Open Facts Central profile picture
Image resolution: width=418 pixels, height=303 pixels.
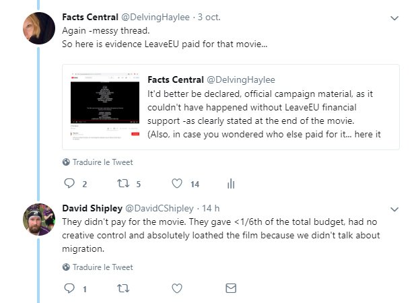coord(39,28)
